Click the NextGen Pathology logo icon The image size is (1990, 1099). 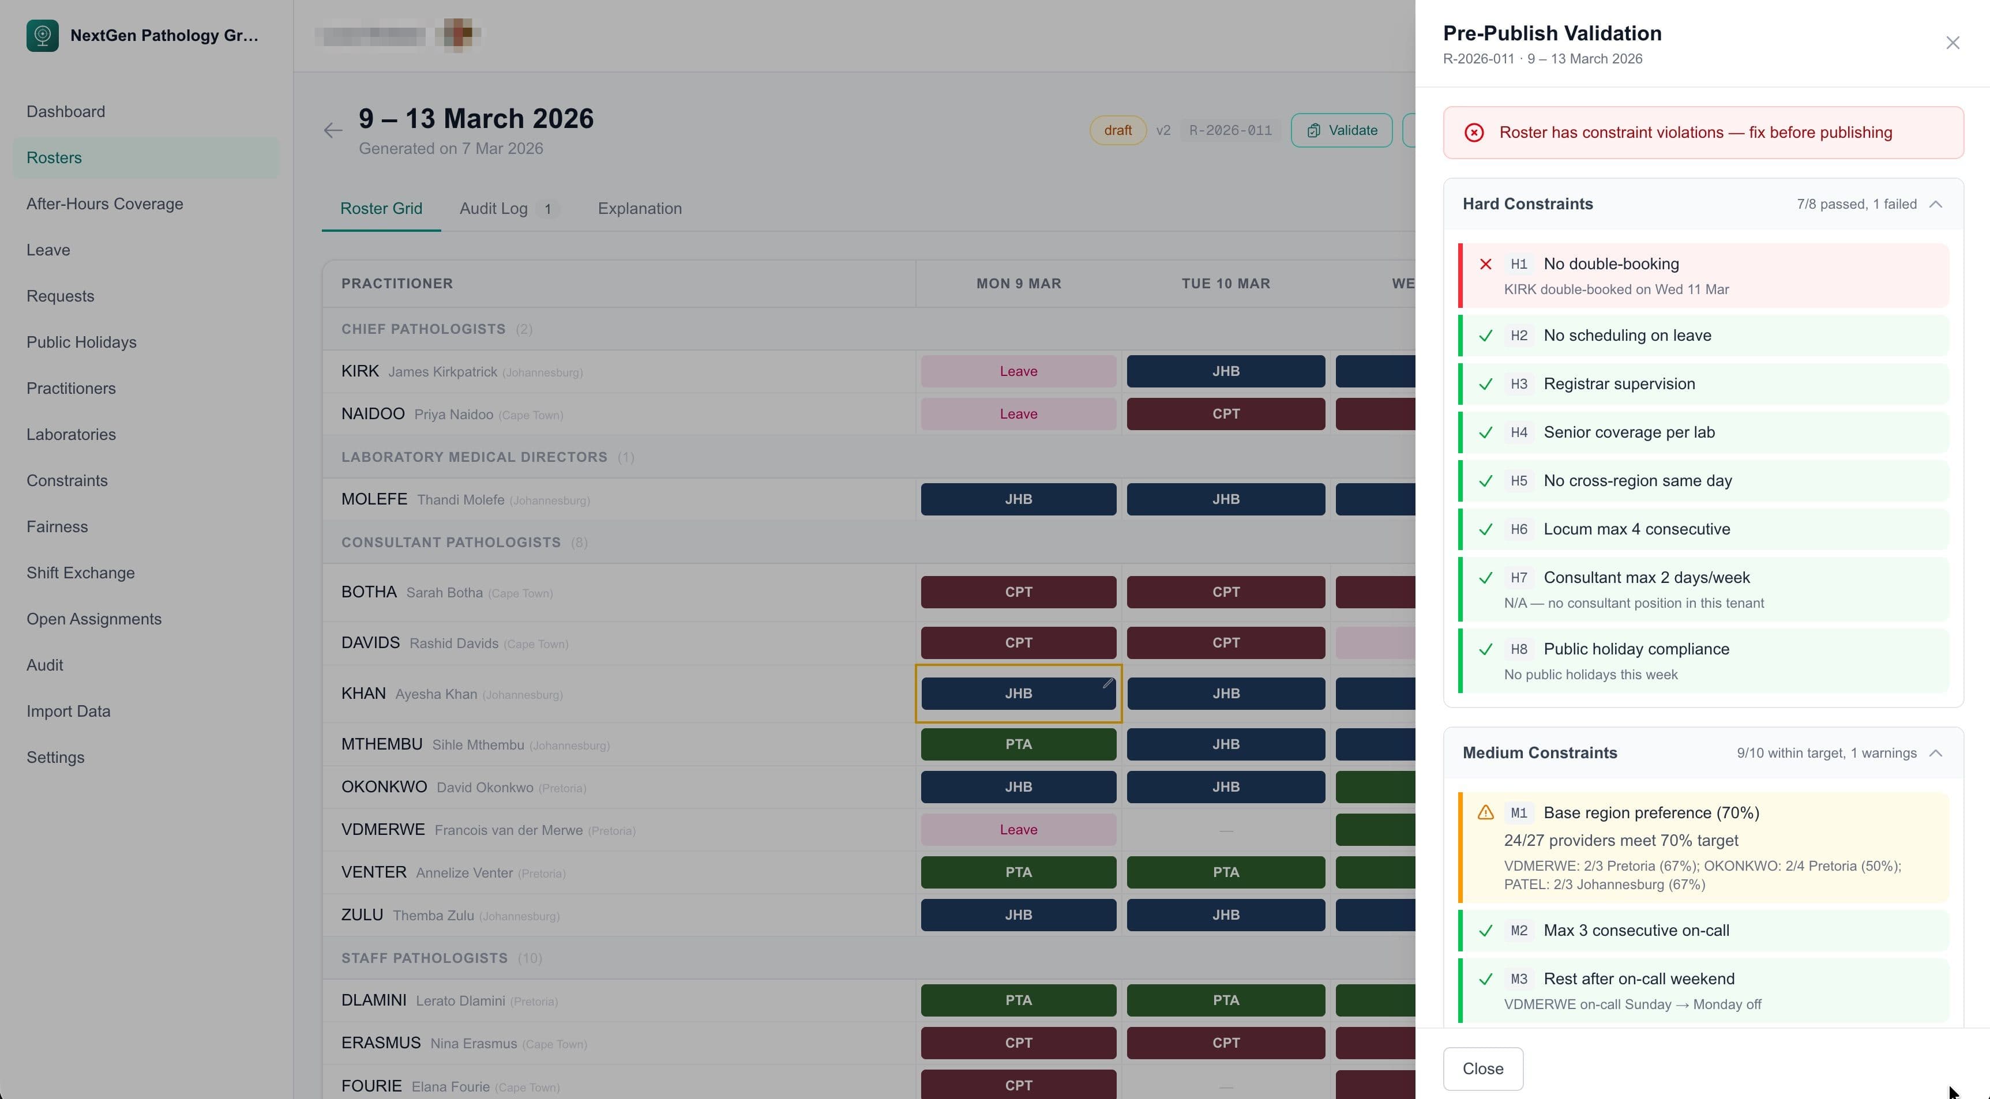(x=43, y=35)
